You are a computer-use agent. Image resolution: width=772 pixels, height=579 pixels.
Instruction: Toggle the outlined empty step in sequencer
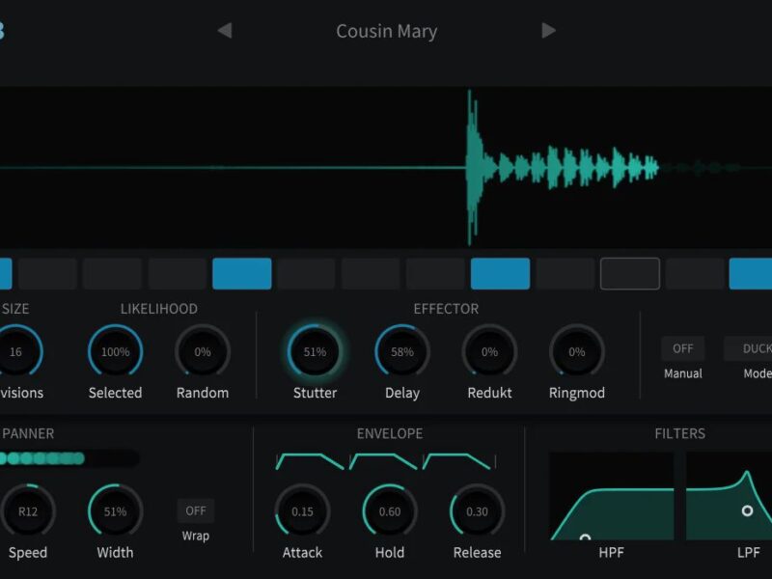630,274
